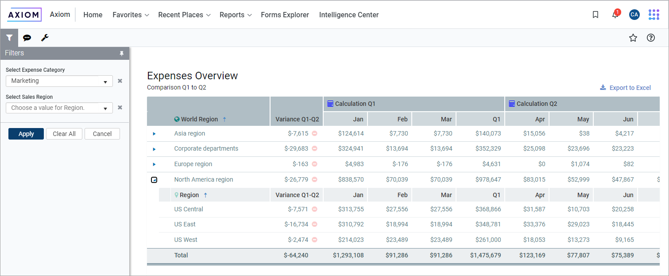
Task: Mark report as favorite with star icon
Action: click(x=633, y=38)
